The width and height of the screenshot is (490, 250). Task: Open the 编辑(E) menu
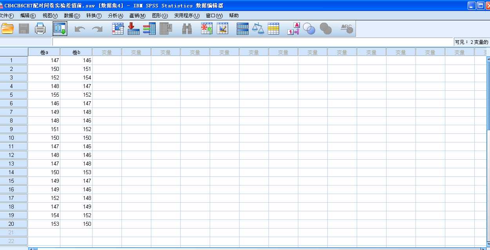coord(28,16)
